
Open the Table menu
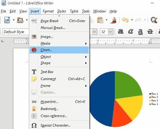pyautogui.click(x=74, y=11)
